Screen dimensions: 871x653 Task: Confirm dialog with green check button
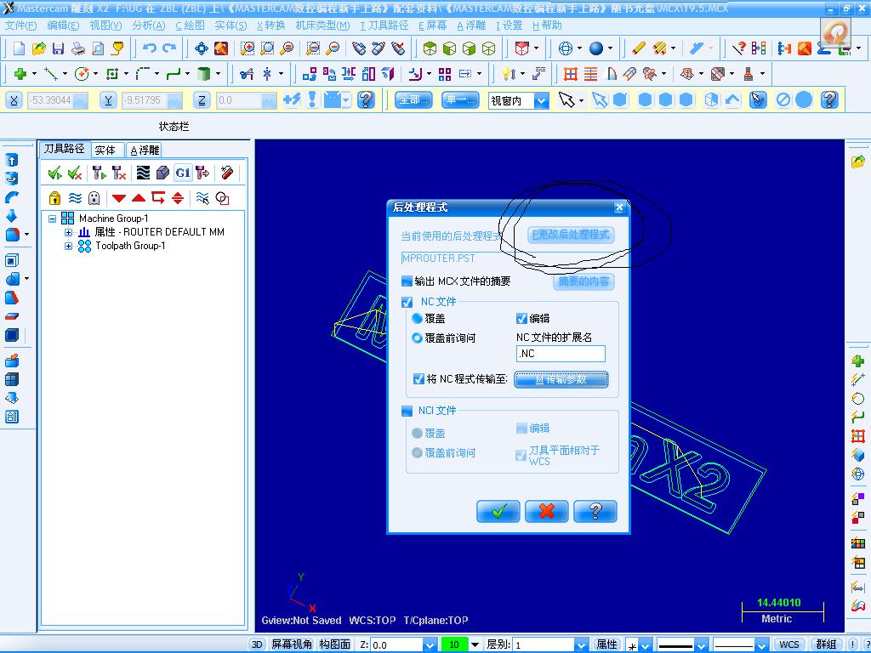(498, 511)
